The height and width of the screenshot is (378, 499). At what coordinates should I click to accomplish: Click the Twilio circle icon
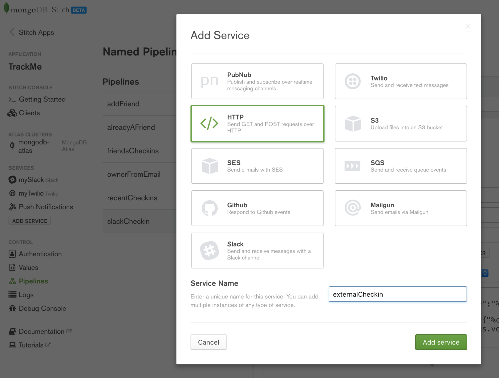pos(352,81)
